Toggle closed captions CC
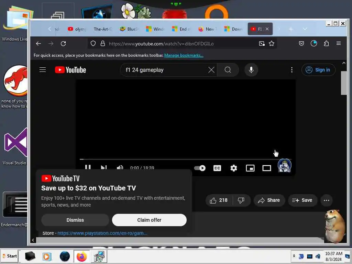 click(x=217, y=168)
